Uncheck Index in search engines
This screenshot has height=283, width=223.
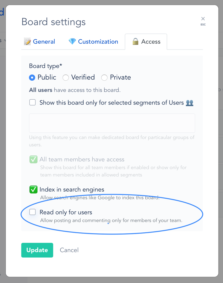click(x=33, y=190)
